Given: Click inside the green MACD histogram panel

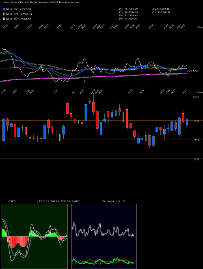Looking at the screenshot, I should click(35, 236).
